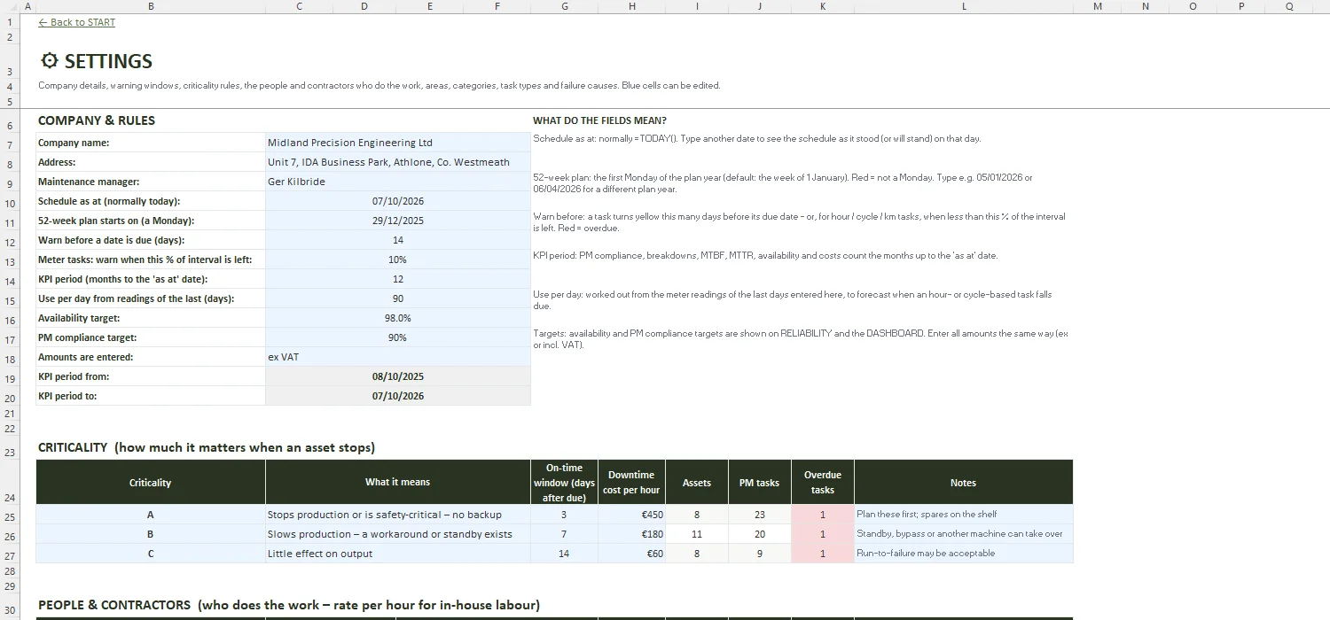
Task: Select the Criticality column header
Action: pos(151,483)
